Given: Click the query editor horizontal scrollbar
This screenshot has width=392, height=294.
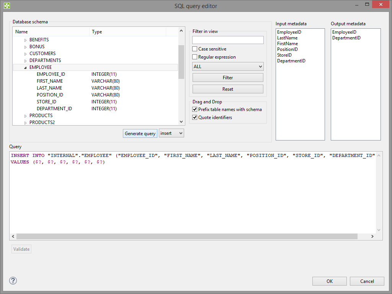Looking at the screenshot, I should tap(188, 237).
